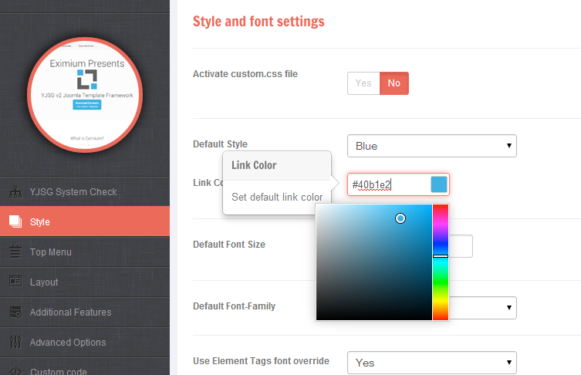The height and width of the screenshot is (375, 581).
Task: Open Advanced Options section
Action: [85, 342]
